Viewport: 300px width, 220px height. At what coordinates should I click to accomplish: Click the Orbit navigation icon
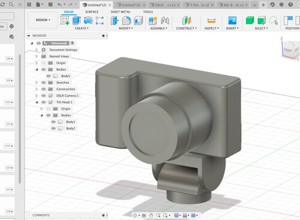[x=135, y=215]
